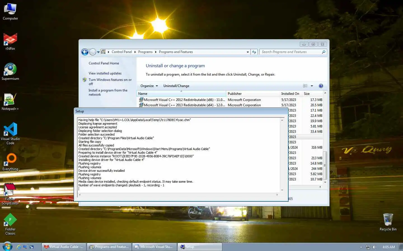Click Setup log vertical scroll down arrow
The width and height of the screenshot is (403, 251).
[282, 190]
